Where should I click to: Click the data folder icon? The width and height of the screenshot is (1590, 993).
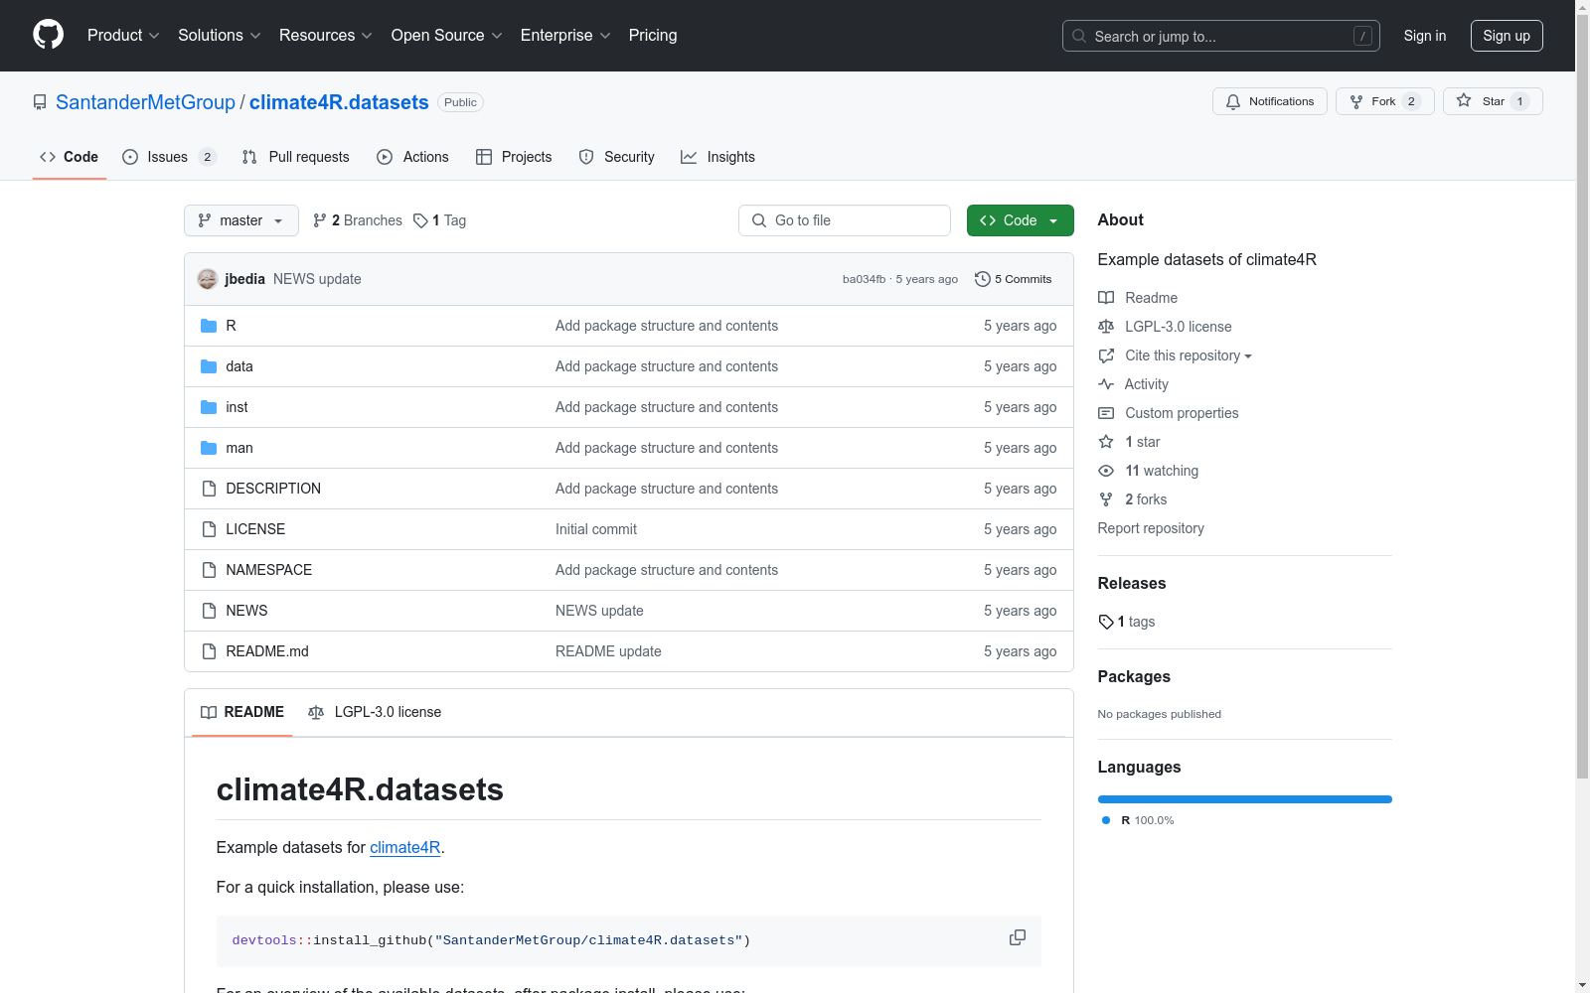(x=209, y=366)
